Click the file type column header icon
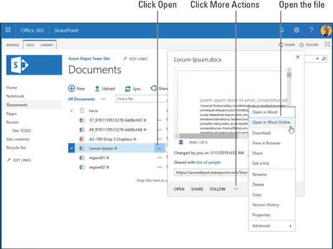Viewport: 333px width, 249px height. click(82, 110)
